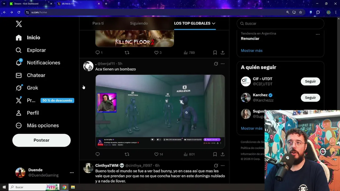Open more options on @benjaf11 post
Viewport: 340px width, 191px height.
(223, 64)
